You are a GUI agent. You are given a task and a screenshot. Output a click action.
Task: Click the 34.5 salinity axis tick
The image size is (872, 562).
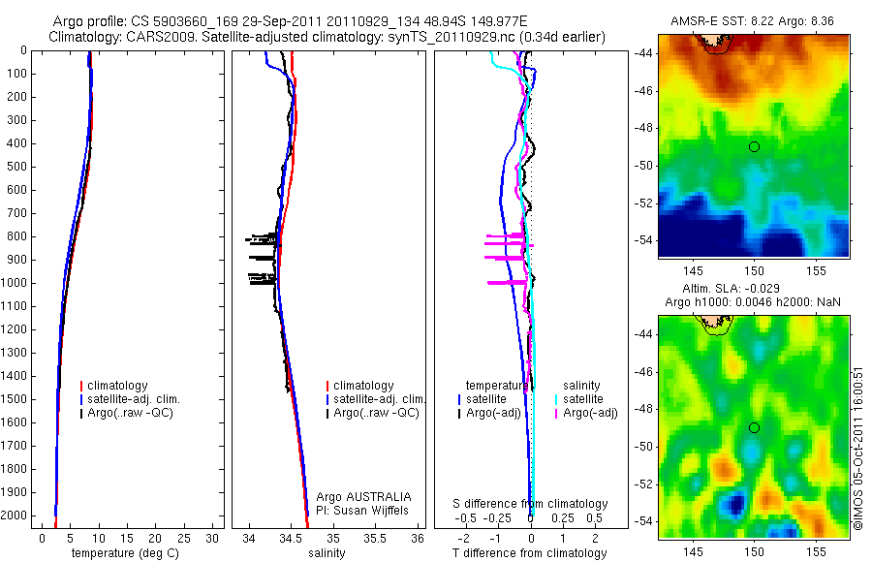coord(291,538)
